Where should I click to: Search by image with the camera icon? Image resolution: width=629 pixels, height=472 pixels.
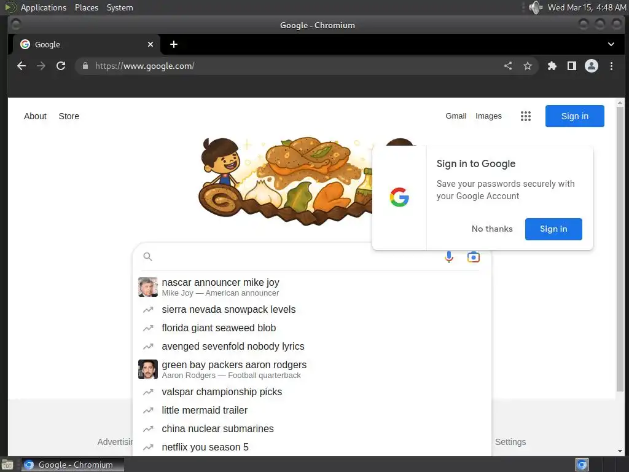pos(474,256)
